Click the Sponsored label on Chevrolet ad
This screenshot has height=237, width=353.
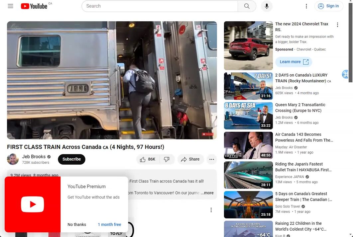pos(284,49)
